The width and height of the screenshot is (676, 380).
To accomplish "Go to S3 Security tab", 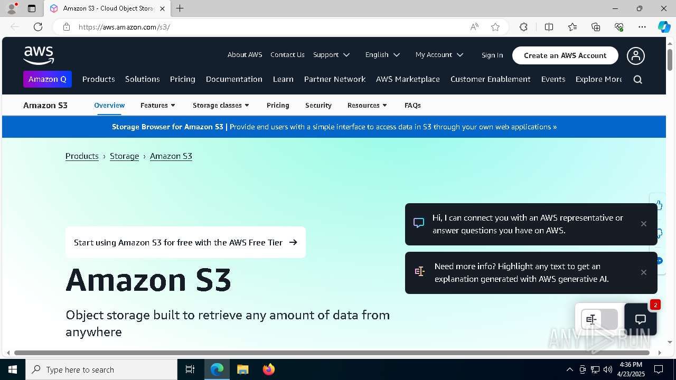I will pos(318,106).
